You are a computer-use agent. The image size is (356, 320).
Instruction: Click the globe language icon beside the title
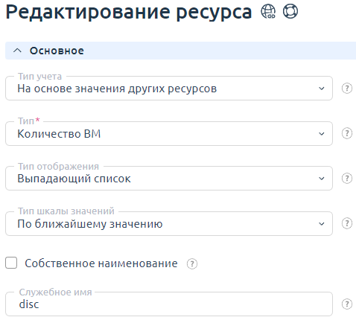tap(268, 11)
